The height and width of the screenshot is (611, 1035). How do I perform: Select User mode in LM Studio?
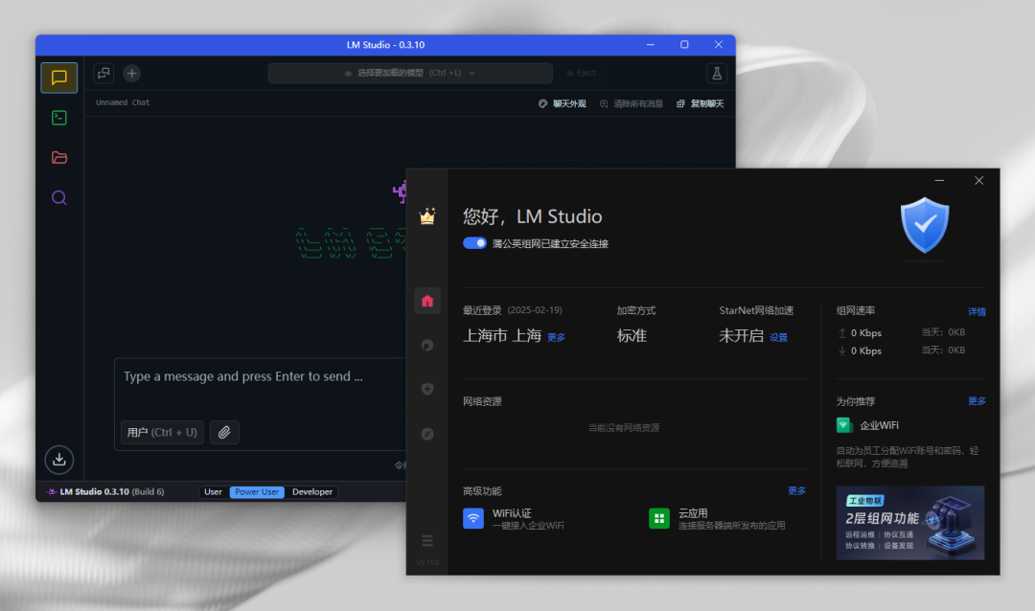(x=213, y=492)
